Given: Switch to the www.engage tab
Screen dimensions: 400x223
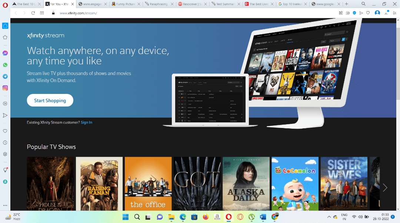Looking at the screenshot, I should click(x=93, y=4).
